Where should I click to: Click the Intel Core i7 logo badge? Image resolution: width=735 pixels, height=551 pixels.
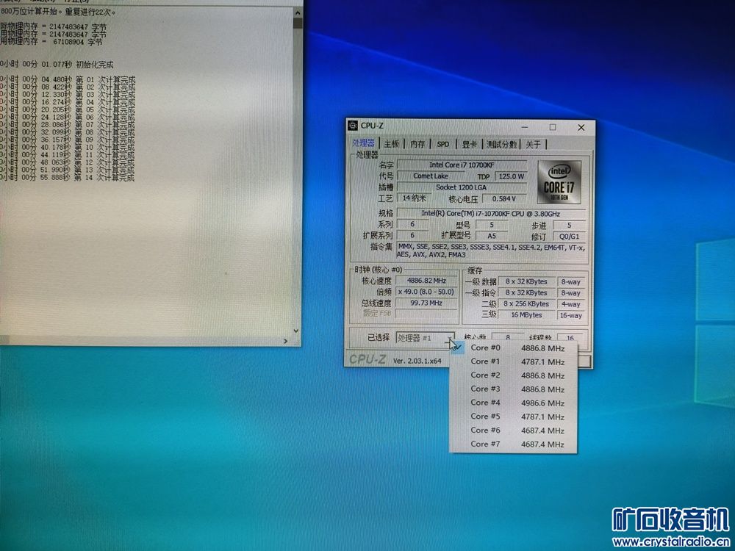(x=559, y=181)
